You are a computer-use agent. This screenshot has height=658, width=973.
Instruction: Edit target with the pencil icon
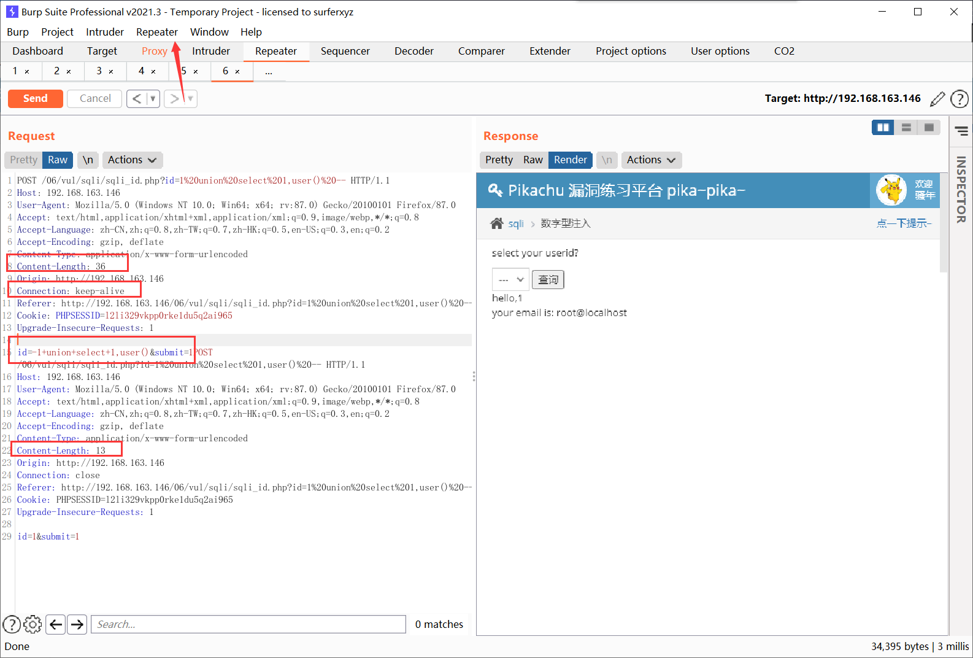937,98
